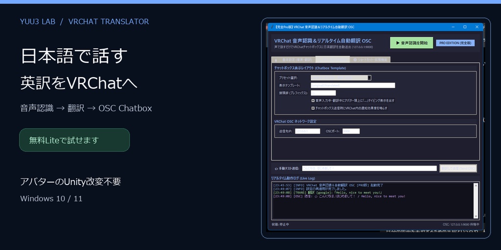Image resolution: width=501 pixels, height=250 pixels.
Task: Click the VRChat OSC ネットワーク設定 heading
Action: pos(295,122)
